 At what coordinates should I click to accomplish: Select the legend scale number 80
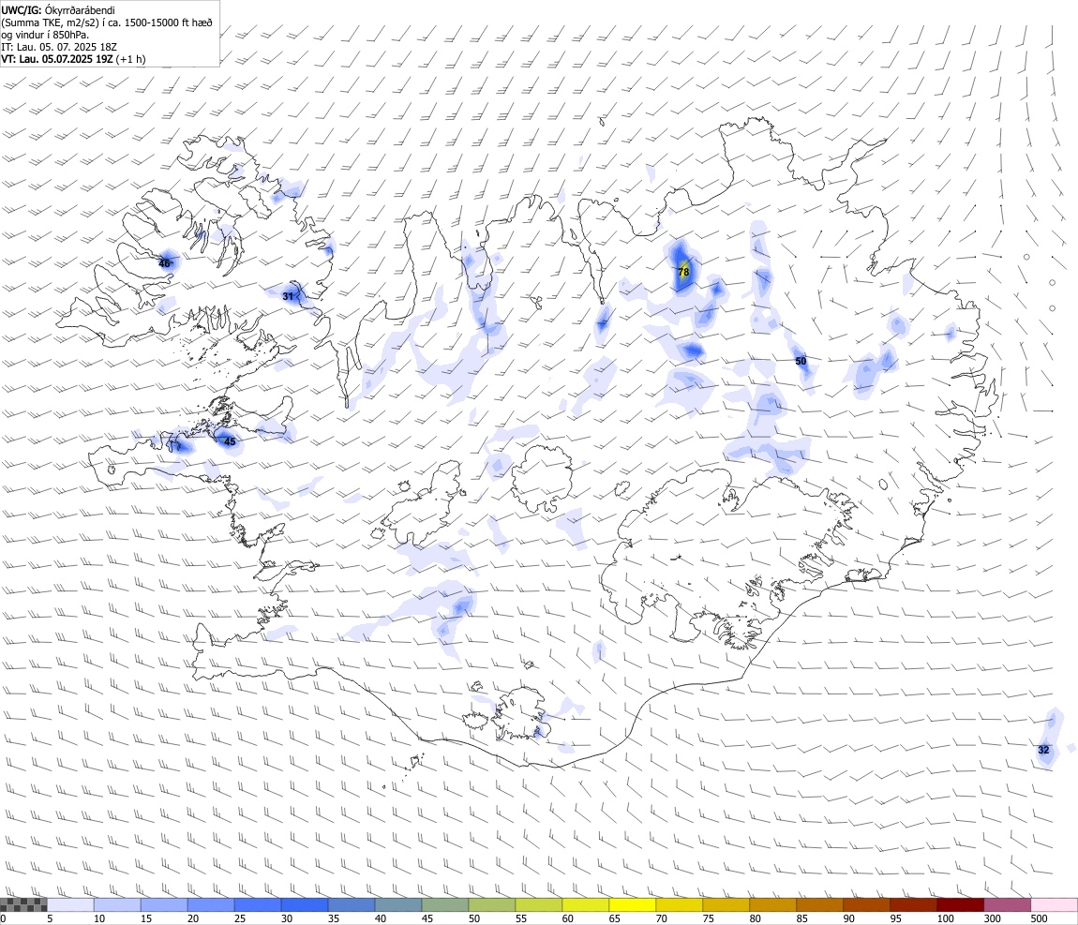[755, 918]
